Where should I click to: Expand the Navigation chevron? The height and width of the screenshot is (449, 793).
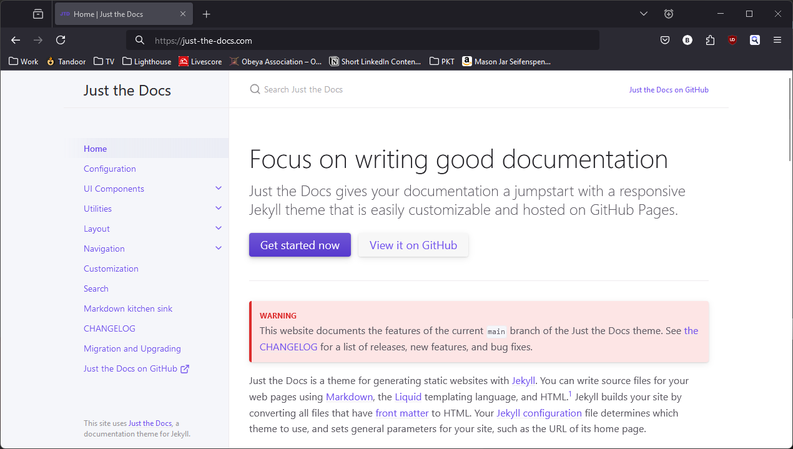point(219,249)
